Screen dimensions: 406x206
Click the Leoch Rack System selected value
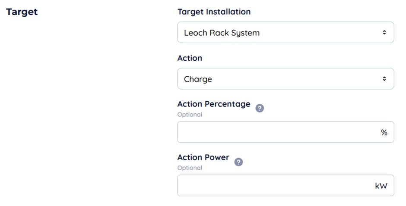click(x=222, y=33)
